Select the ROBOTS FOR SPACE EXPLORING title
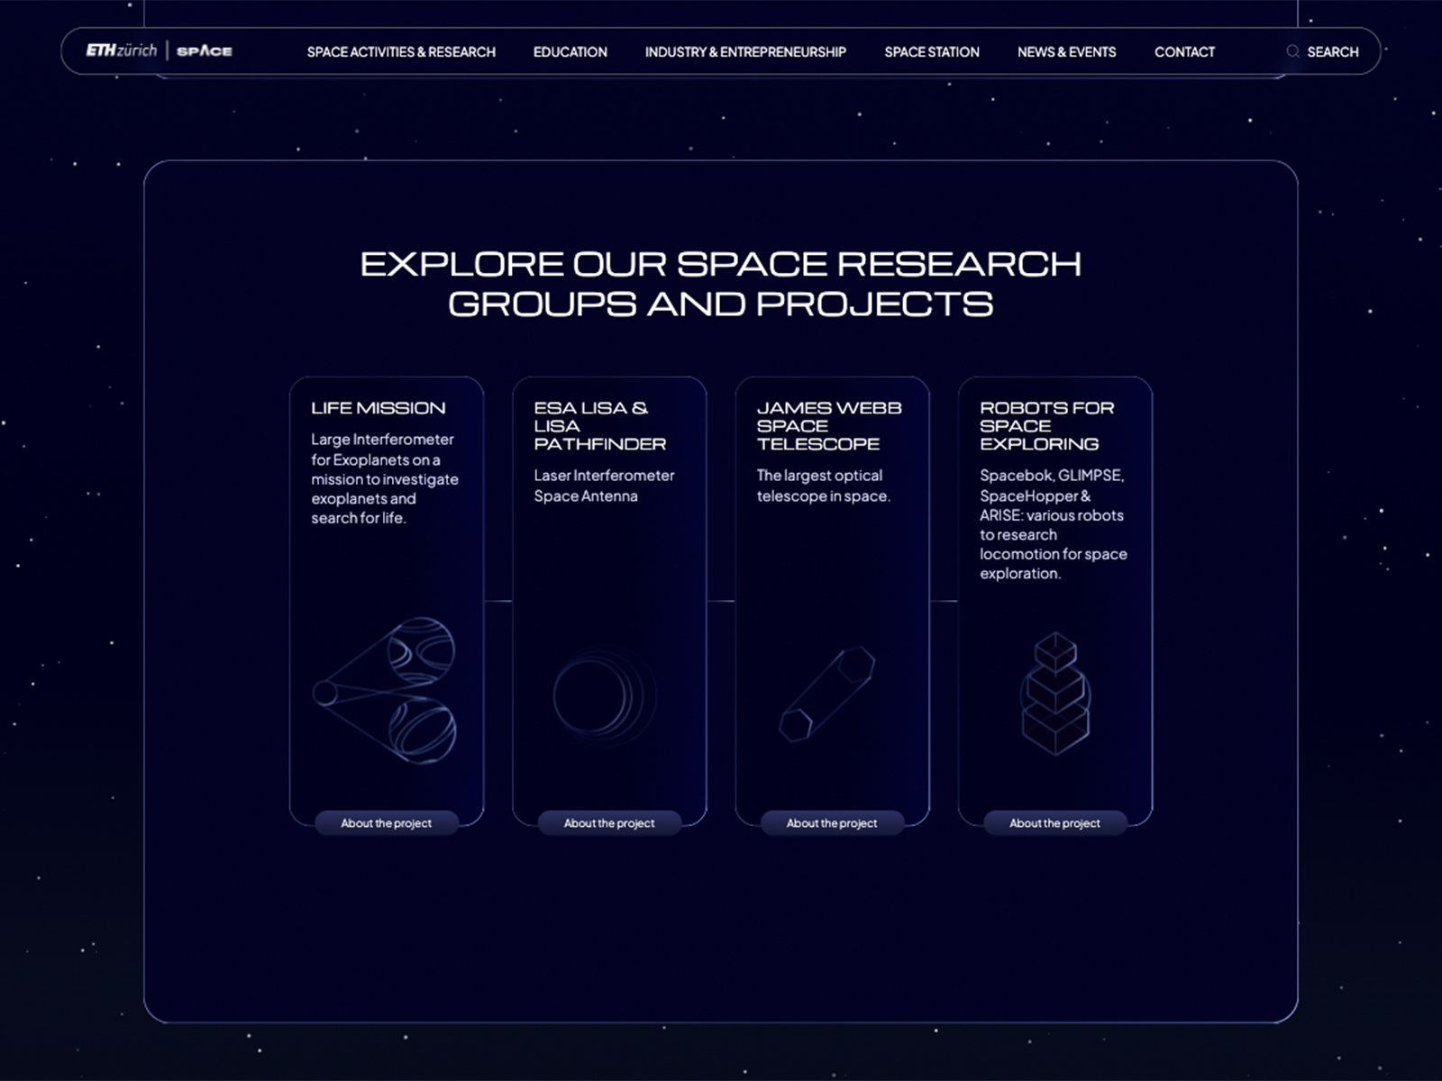This screenshot has width=1442, height=1081. coord(1047,426)
